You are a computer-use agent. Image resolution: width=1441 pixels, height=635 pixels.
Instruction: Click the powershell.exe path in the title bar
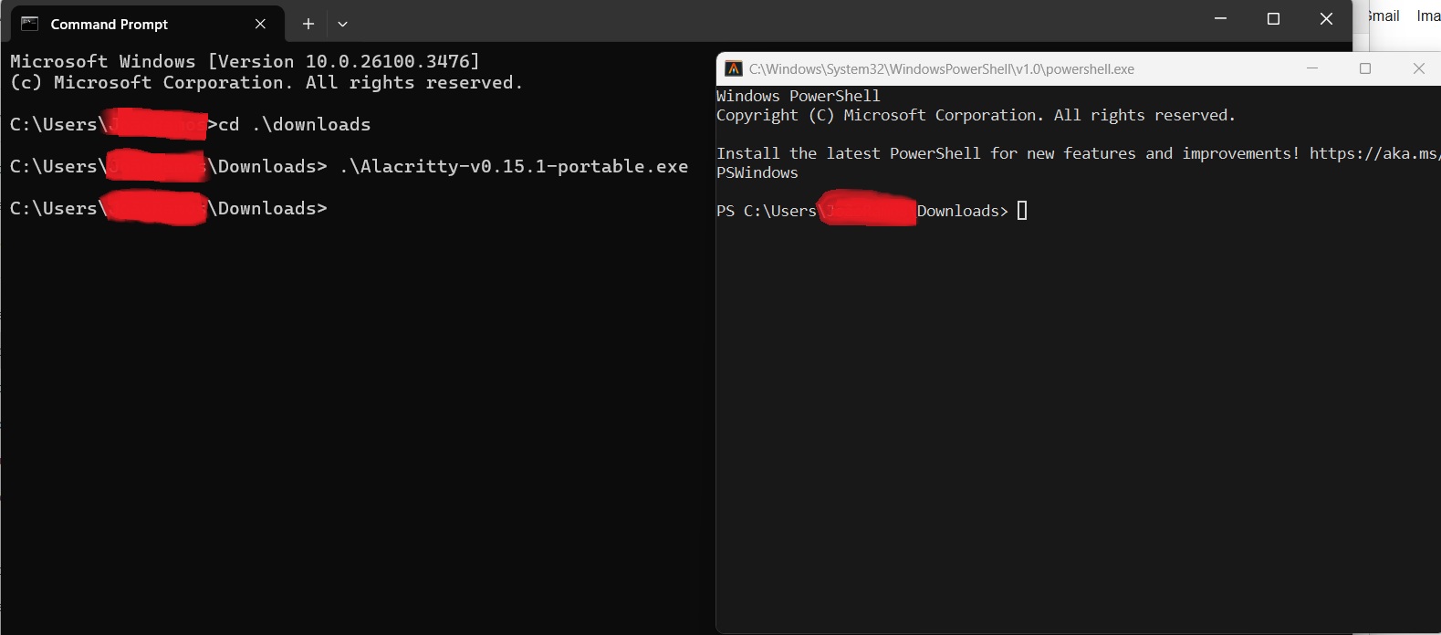click(x=940, y=68)
